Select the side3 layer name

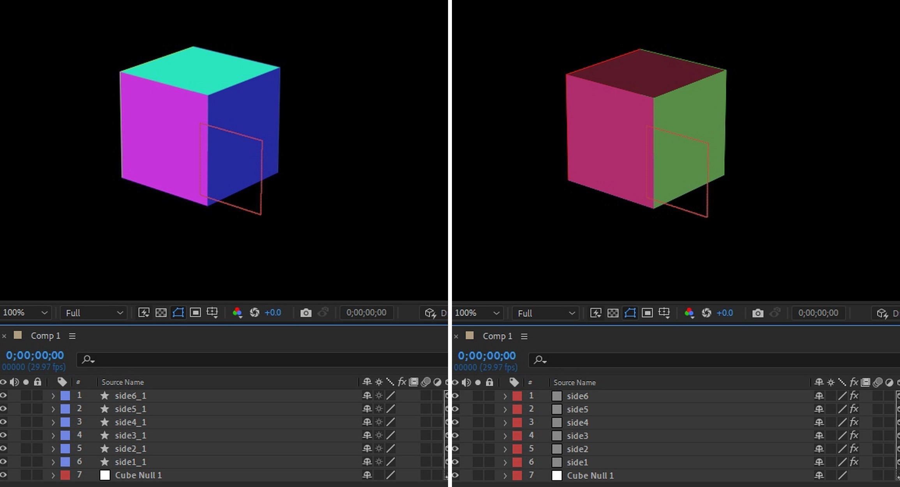pyautogui.click(x=577, y=436)
